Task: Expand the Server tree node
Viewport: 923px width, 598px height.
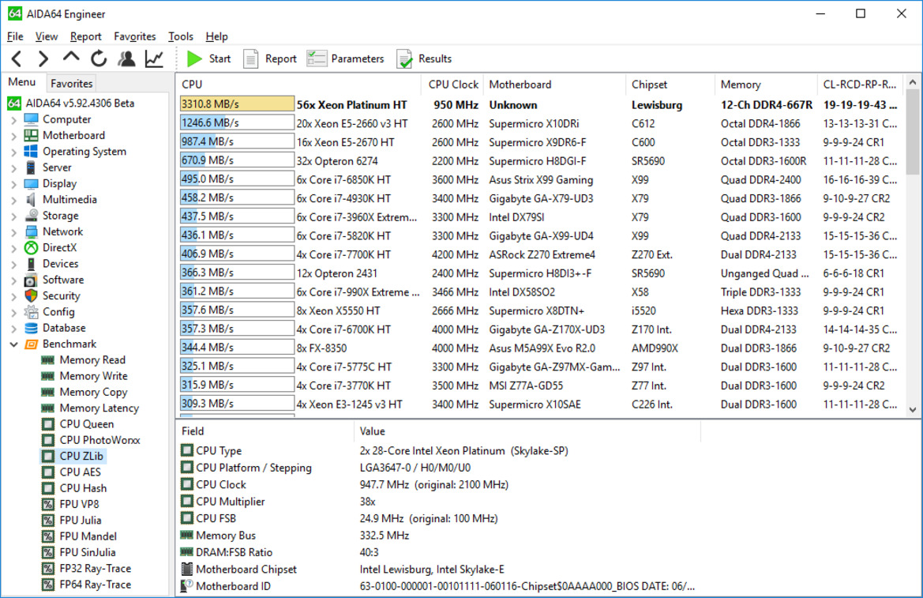Action: (14, 168)
